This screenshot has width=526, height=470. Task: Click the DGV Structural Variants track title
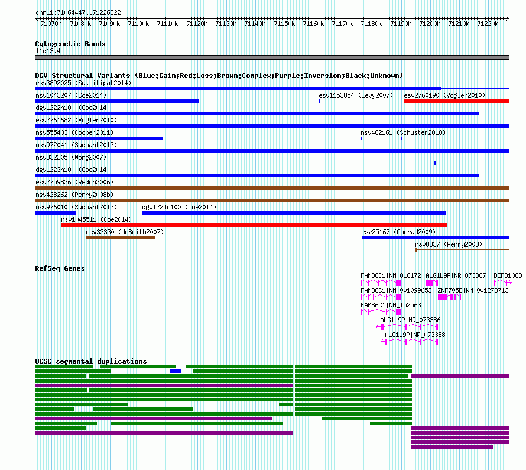219,76
